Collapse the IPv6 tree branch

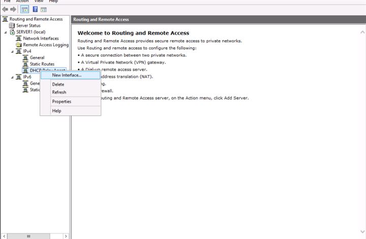click(12, 77)
